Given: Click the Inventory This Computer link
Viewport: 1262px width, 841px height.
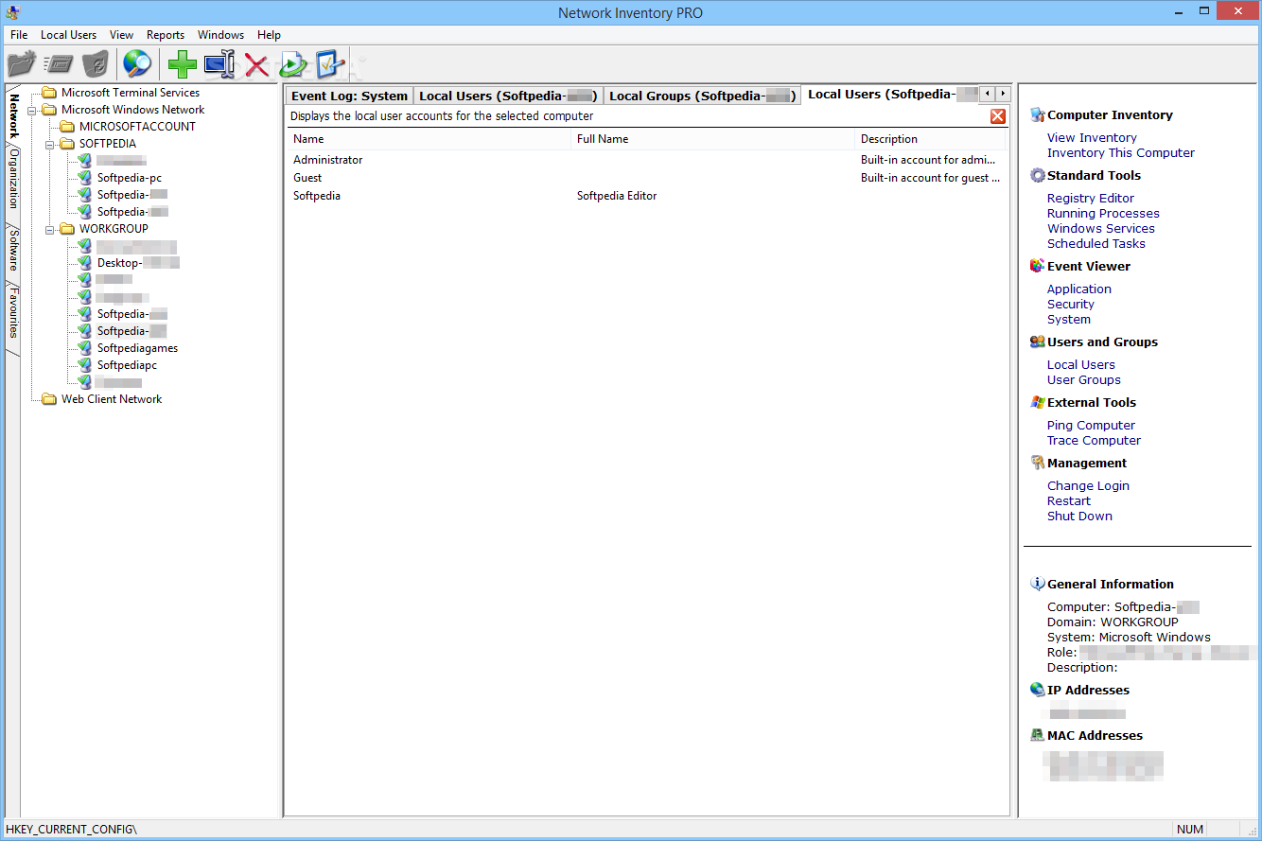Looking at the screenshot, I should click(x=1121, y=152).
